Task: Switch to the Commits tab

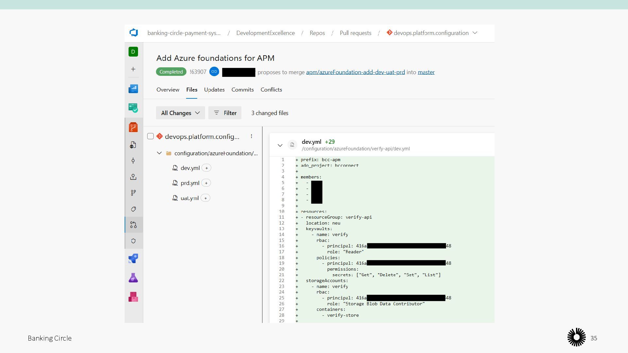Action: point(242,90)
